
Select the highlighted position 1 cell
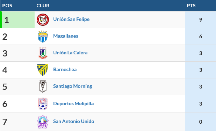point(18,20)
